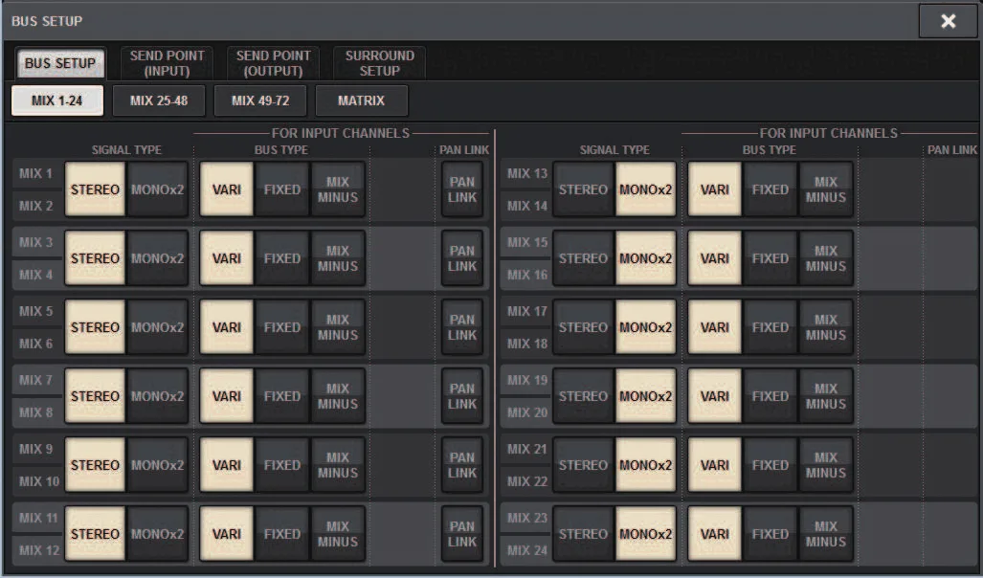Screen dimensions: 983x578
Task: Toggle PAN LINK on MIX 11/12
Action: coord(462,534)
